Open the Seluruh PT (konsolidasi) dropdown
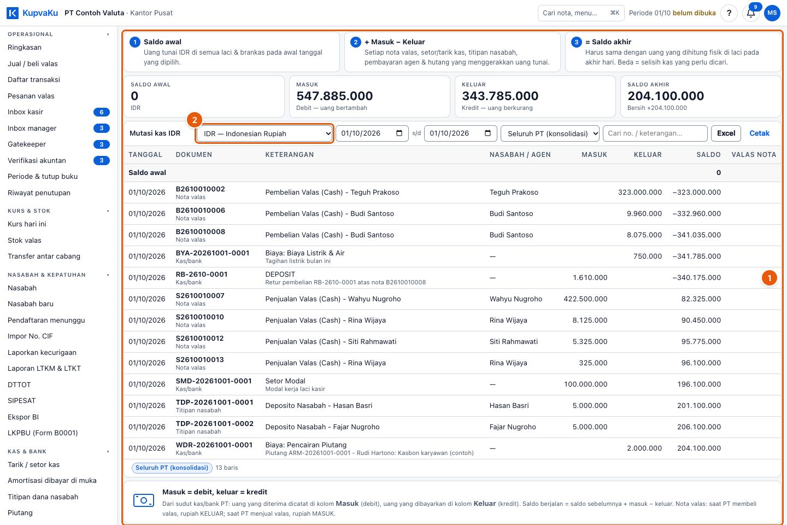Screen dimensions: 787x525 (x=550, y=133)
